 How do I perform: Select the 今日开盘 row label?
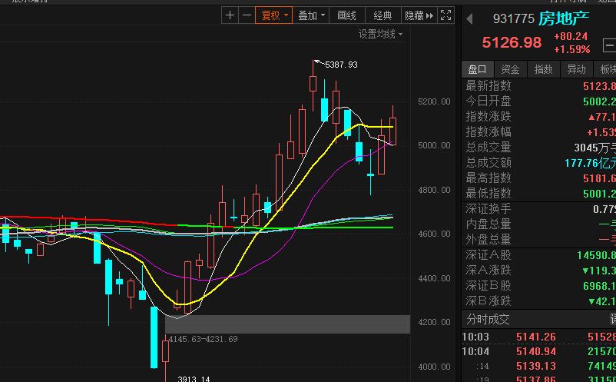(488, 101)
